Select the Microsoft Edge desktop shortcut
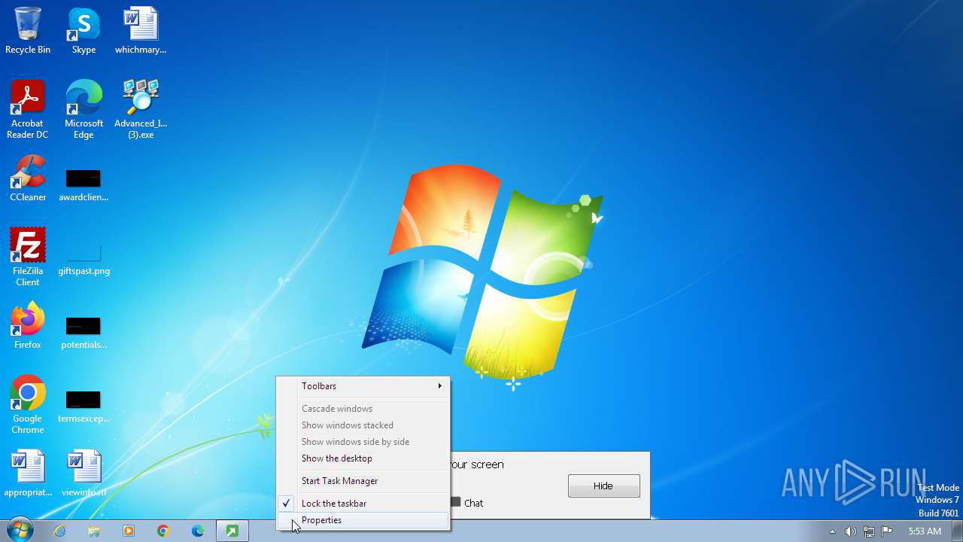 [84, 109]
